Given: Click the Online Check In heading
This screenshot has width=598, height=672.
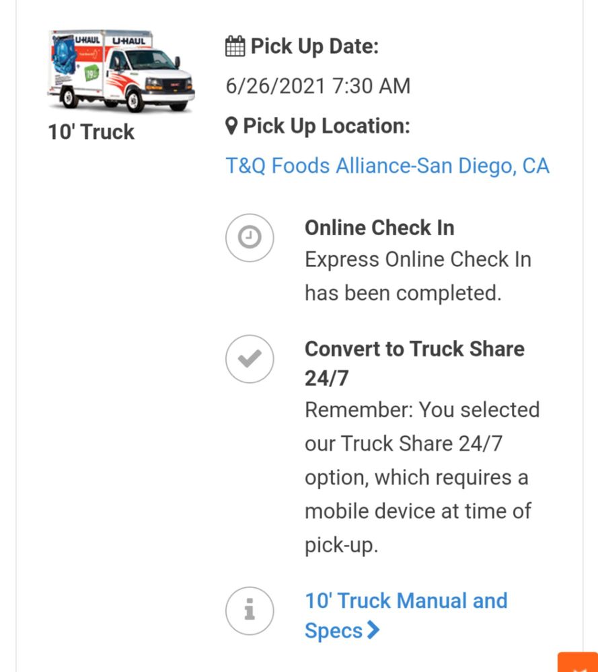Looking at the screenshot, I should pos(379,228).
